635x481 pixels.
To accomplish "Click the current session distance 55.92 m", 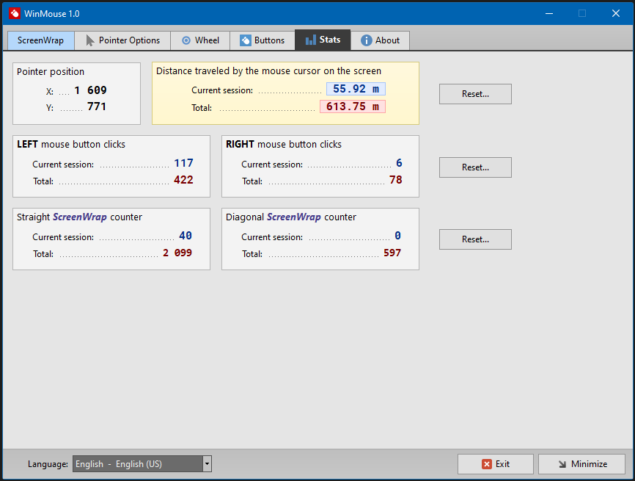I will [x=356, y=89].
